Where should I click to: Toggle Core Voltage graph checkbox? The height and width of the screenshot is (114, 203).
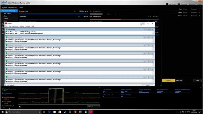3,101
